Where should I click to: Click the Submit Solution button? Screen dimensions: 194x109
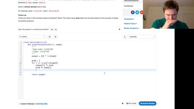pyautogui.click(x=148, y=104)
